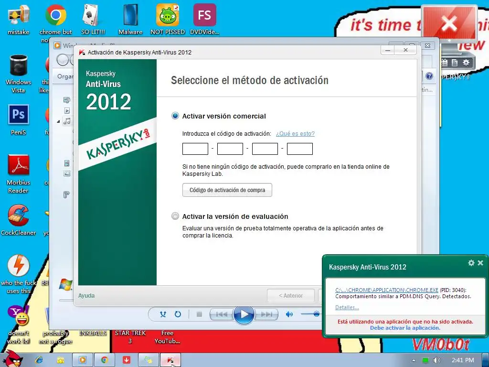Select library icon at top of Media Player sidebar
The width and height of the screenshot is (489, 367).
67,100
